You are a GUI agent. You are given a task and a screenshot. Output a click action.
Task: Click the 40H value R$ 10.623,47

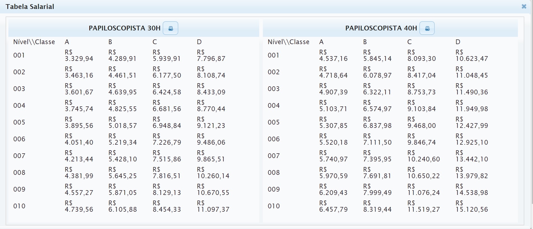pos(472,56)
